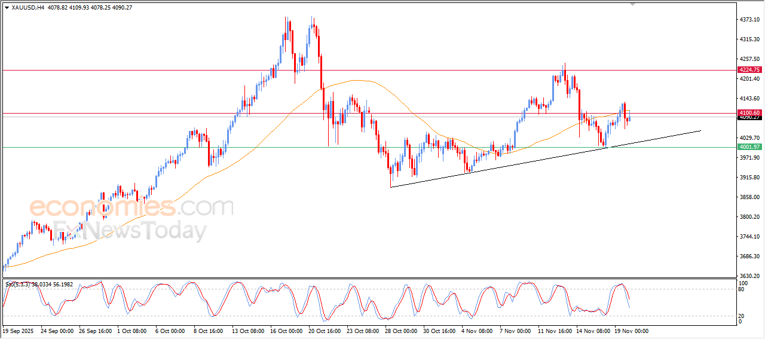765x339 pixels.
Task: Click the XAUUSD,H4 symbol title text
Action: click(27, 8)
